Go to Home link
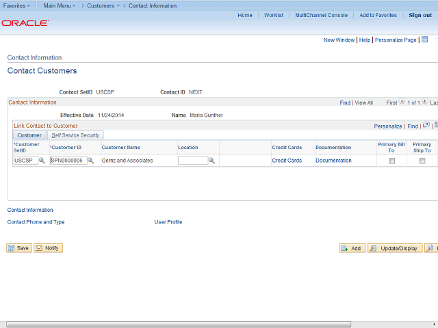Screen dimensions: 438x328 tap(245, 15)
